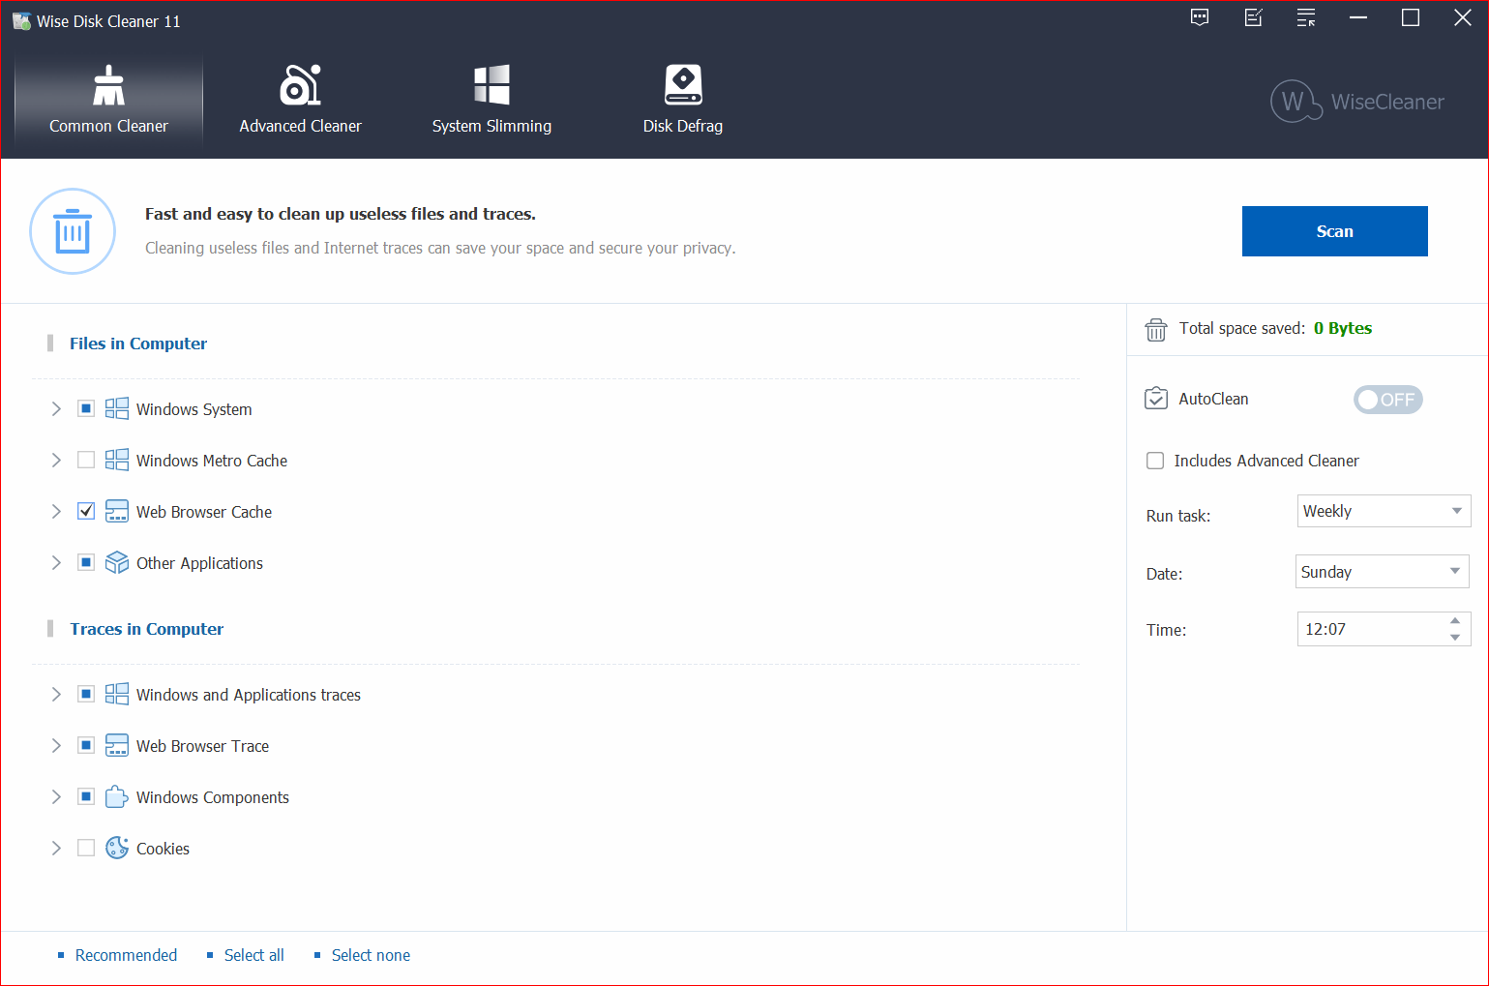Click the Traces in Computer section header
The image size is (1489, 986).
point(146,629)
